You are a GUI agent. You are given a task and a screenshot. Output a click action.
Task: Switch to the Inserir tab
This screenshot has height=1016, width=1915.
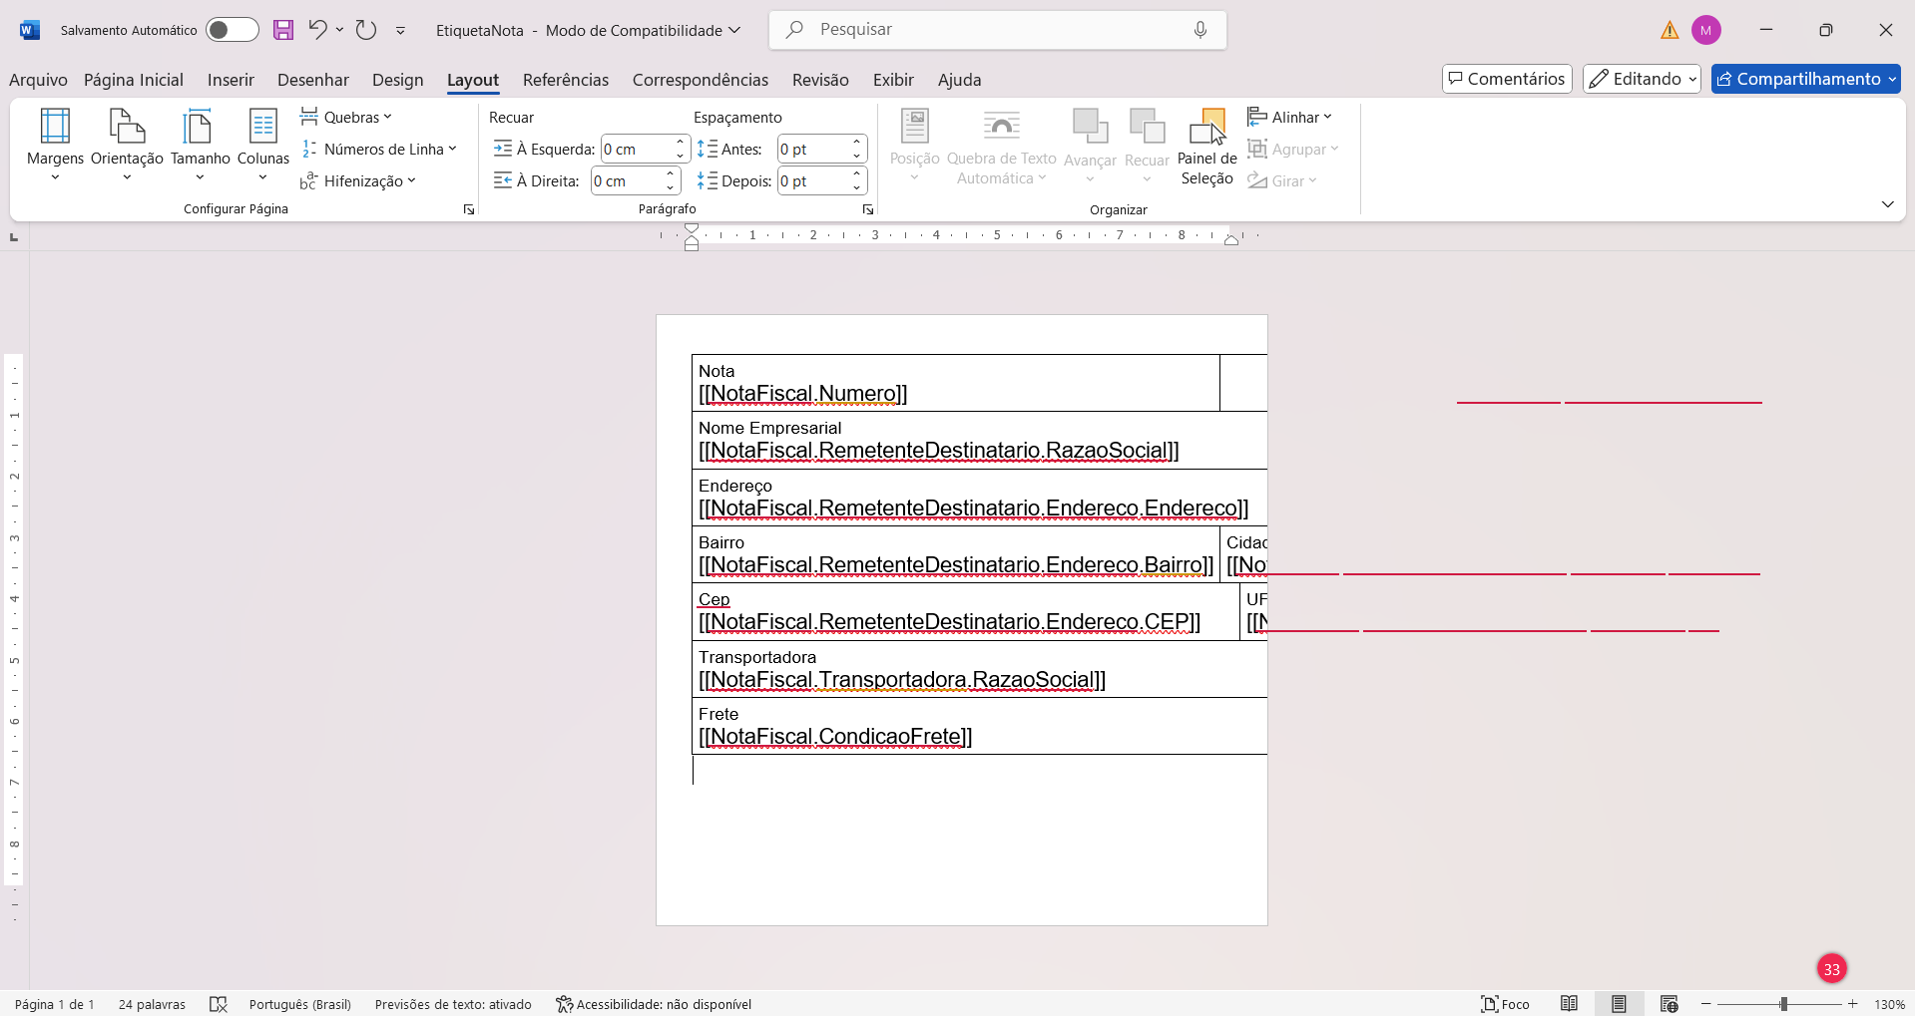click(x=231, y=80)
